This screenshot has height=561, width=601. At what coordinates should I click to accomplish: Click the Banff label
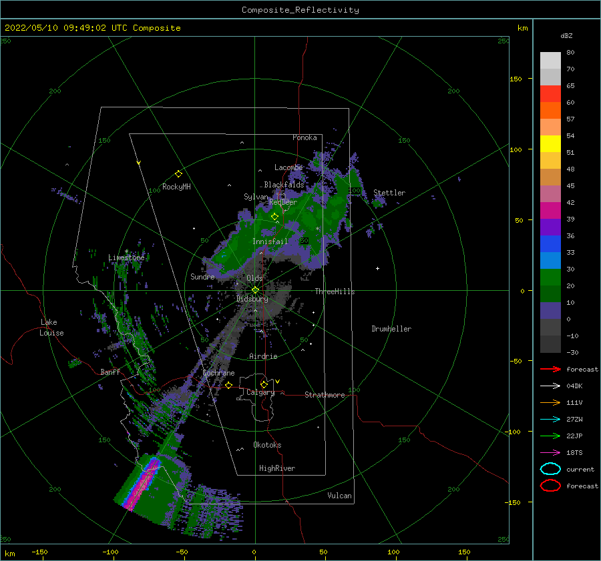tap(110, 372)
